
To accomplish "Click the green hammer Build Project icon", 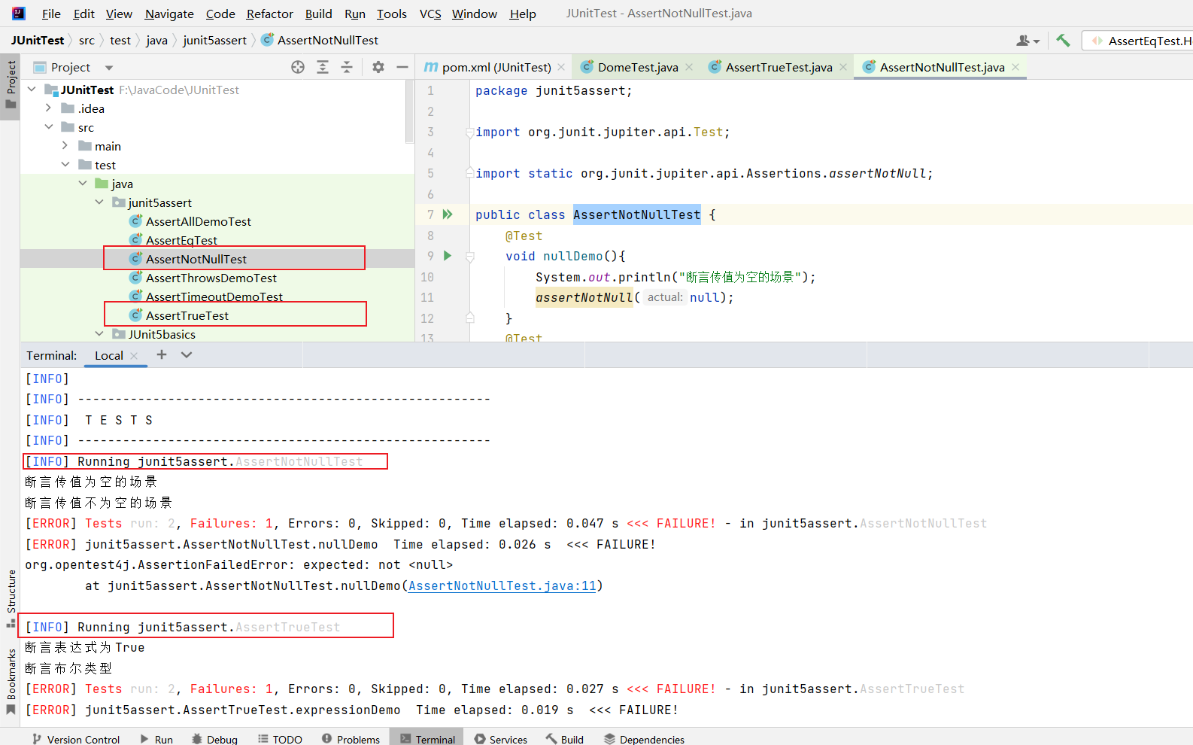I will point(1063,41).
